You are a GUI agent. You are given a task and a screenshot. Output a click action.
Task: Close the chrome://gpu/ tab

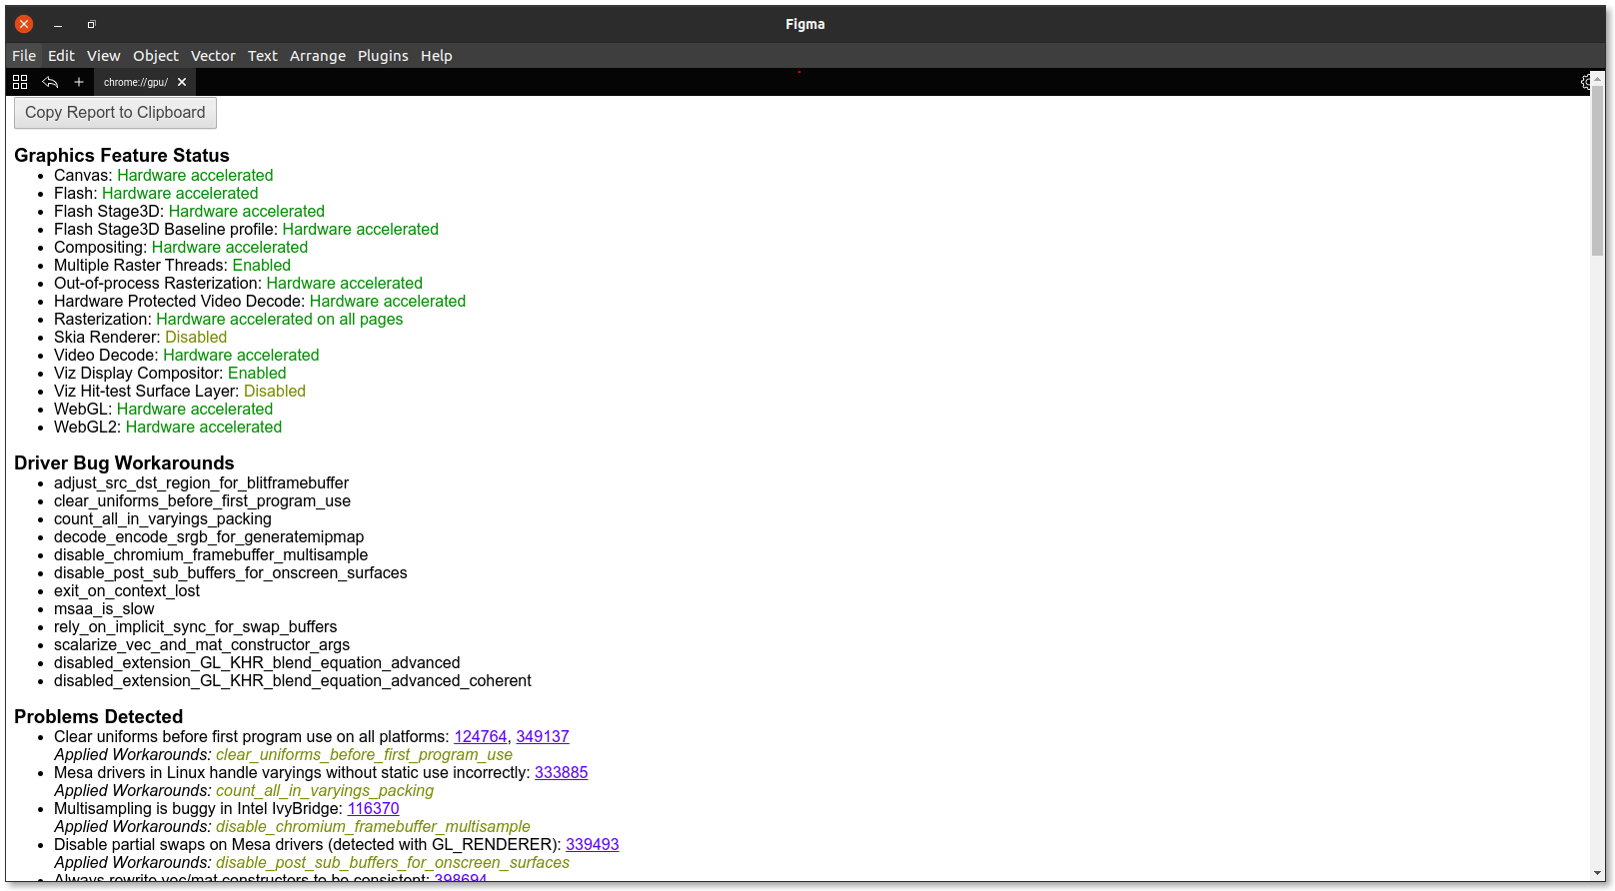click(182, 82)
